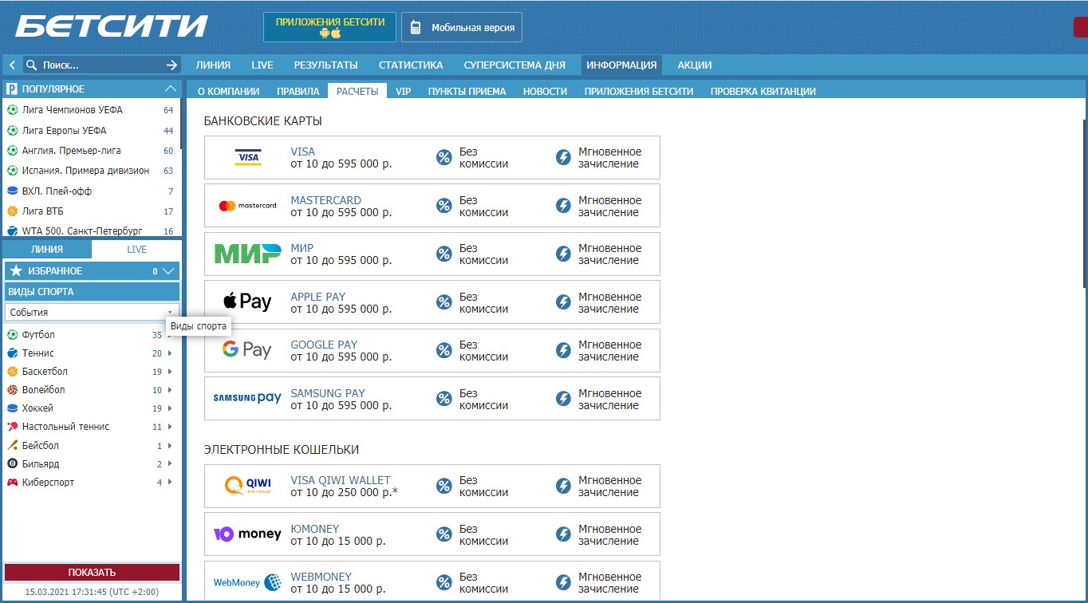Select the sidebar LIVE tab
Viewport: 1088px width, 603px height.
point(136,250)
